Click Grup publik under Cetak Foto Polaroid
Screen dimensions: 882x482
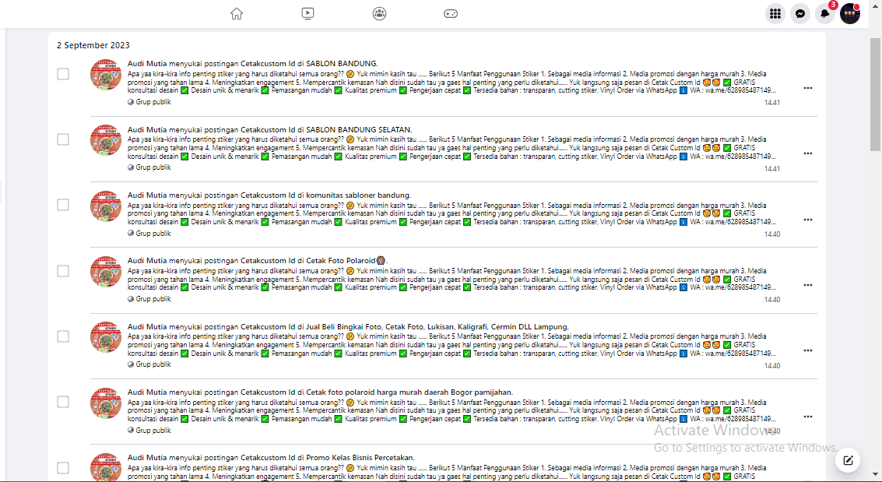tap(149, 299)
